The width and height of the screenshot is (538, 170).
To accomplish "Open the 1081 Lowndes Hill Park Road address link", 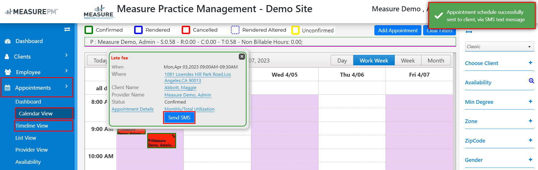I will (198, 77).
